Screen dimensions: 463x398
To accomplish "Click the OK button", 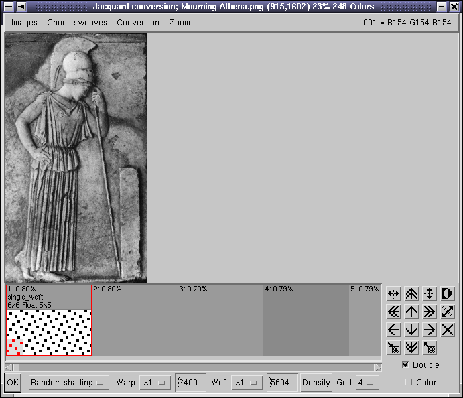I will coord(13,383).
